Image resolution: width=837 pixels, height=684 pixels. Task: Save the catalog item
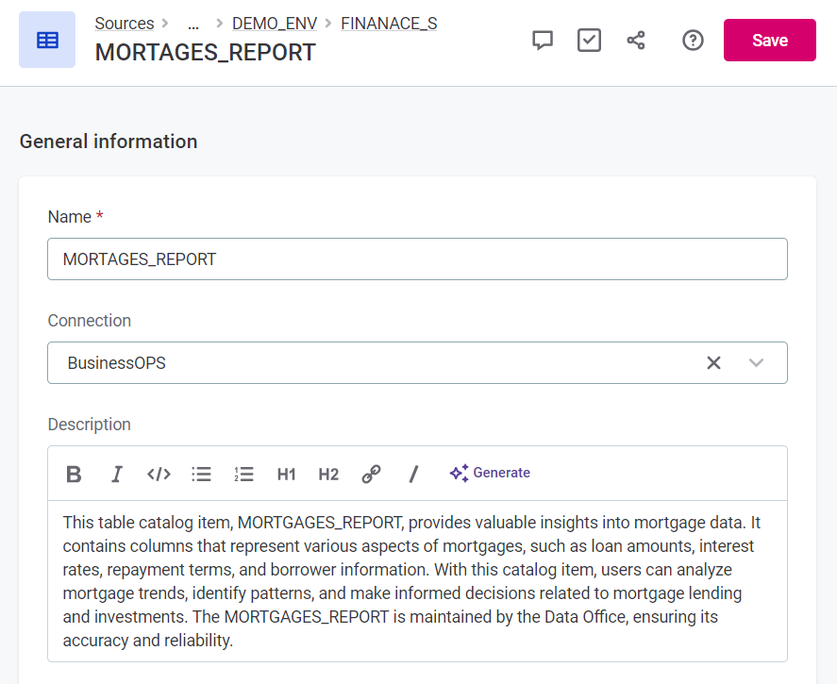pos(769,40)
